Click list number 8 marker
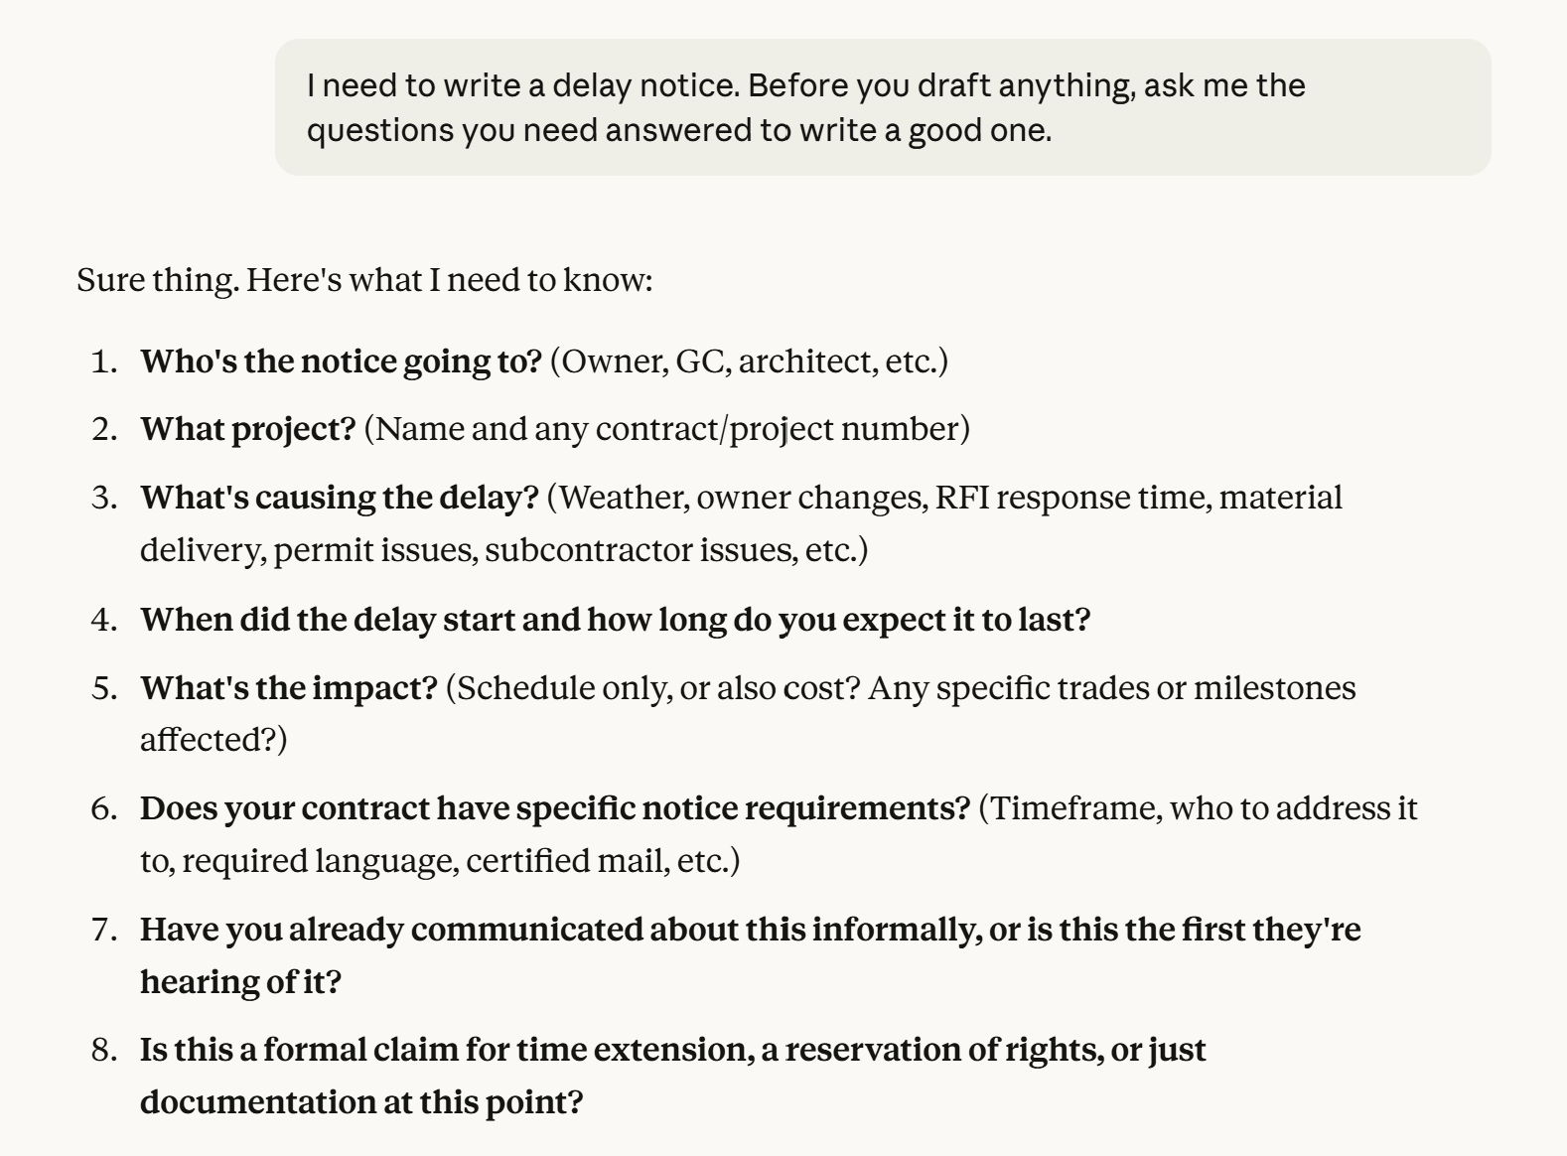Screen dimensions: 1567x1156 coord(103,1050)
